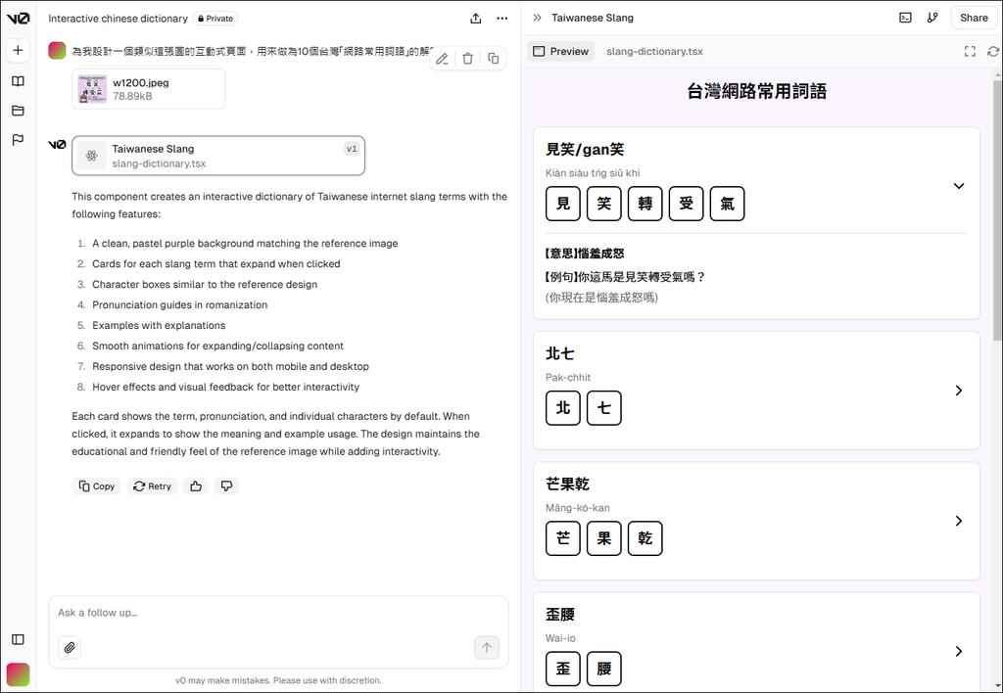Click the 氣 character box

[727, 204]
